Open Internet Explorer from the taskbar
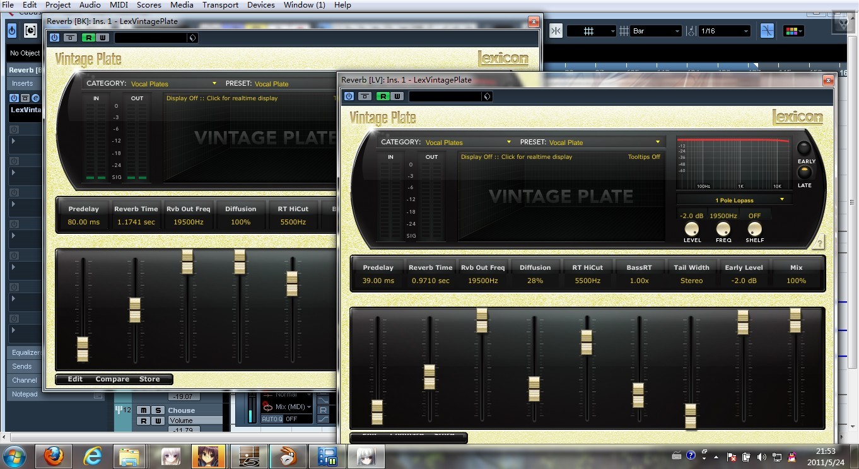This screenshot has height=469, width=859. point(92,455)
